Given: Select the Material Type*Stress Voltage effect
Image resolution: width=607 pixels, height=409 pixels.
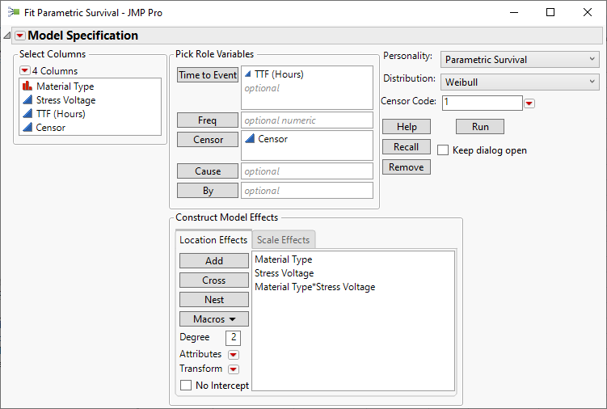Looking at the screenshot, I should (x=314, y=287).
